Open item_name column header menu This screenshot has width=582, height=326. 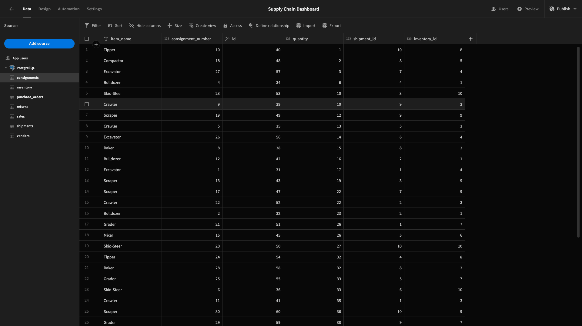point(131,39)
